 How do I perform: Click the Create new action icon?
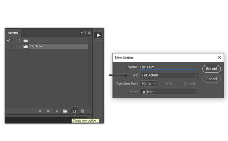tap(74, 112)
